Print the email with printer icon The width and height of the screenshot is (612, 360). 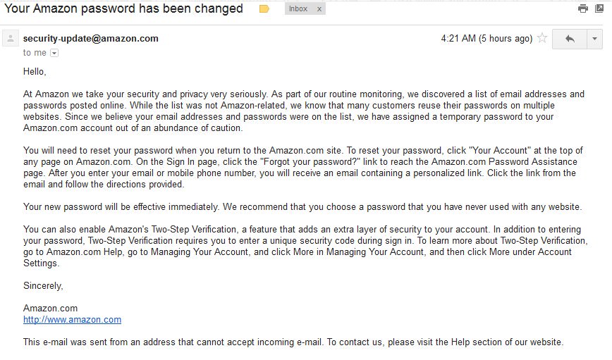pos(583,8)
